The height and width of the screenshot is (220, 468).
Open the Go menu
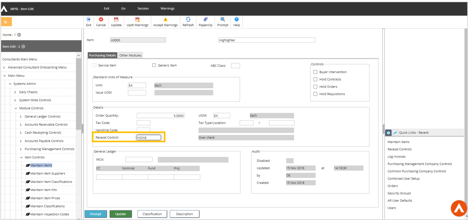tap(123, 8)
